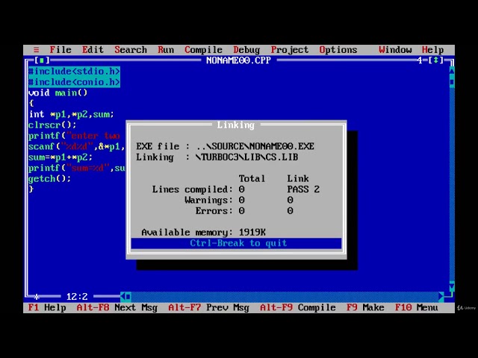Click the #include<stdio.h> line
Viewport: 478px width, 358px height.
(74, 72)
